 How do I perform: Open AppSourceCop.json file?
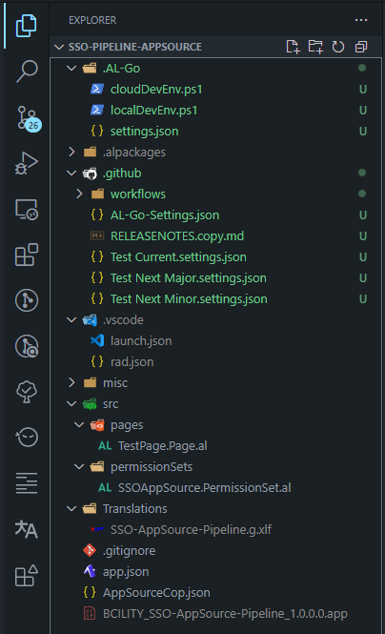tap(156, 593)
